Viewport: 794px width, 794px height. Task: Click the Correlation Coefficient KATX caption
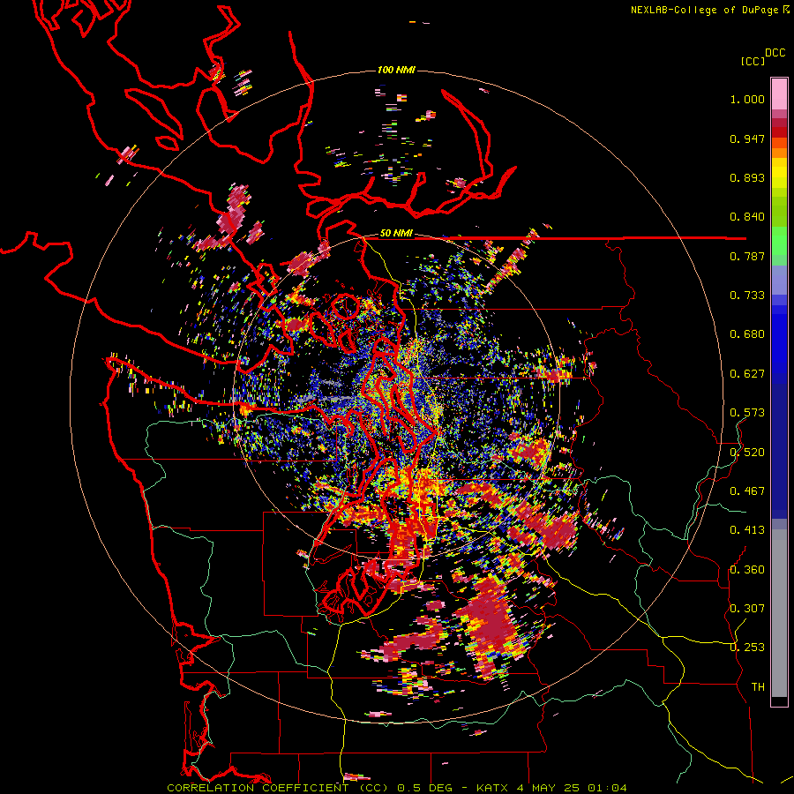pyautogui.click(x=397, y=788)
